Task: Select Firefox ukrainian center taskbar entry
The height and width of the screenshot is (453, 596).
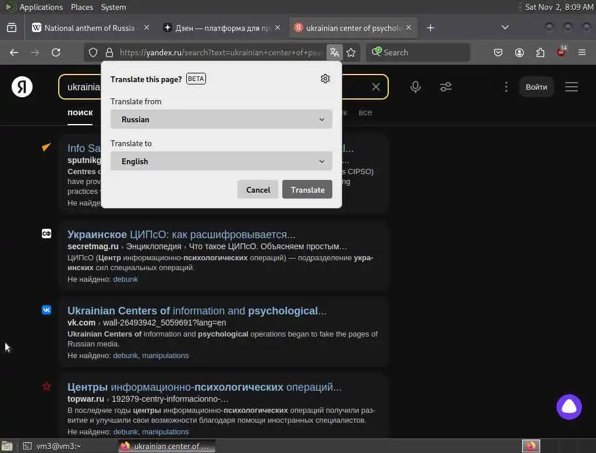Action: 166,446
